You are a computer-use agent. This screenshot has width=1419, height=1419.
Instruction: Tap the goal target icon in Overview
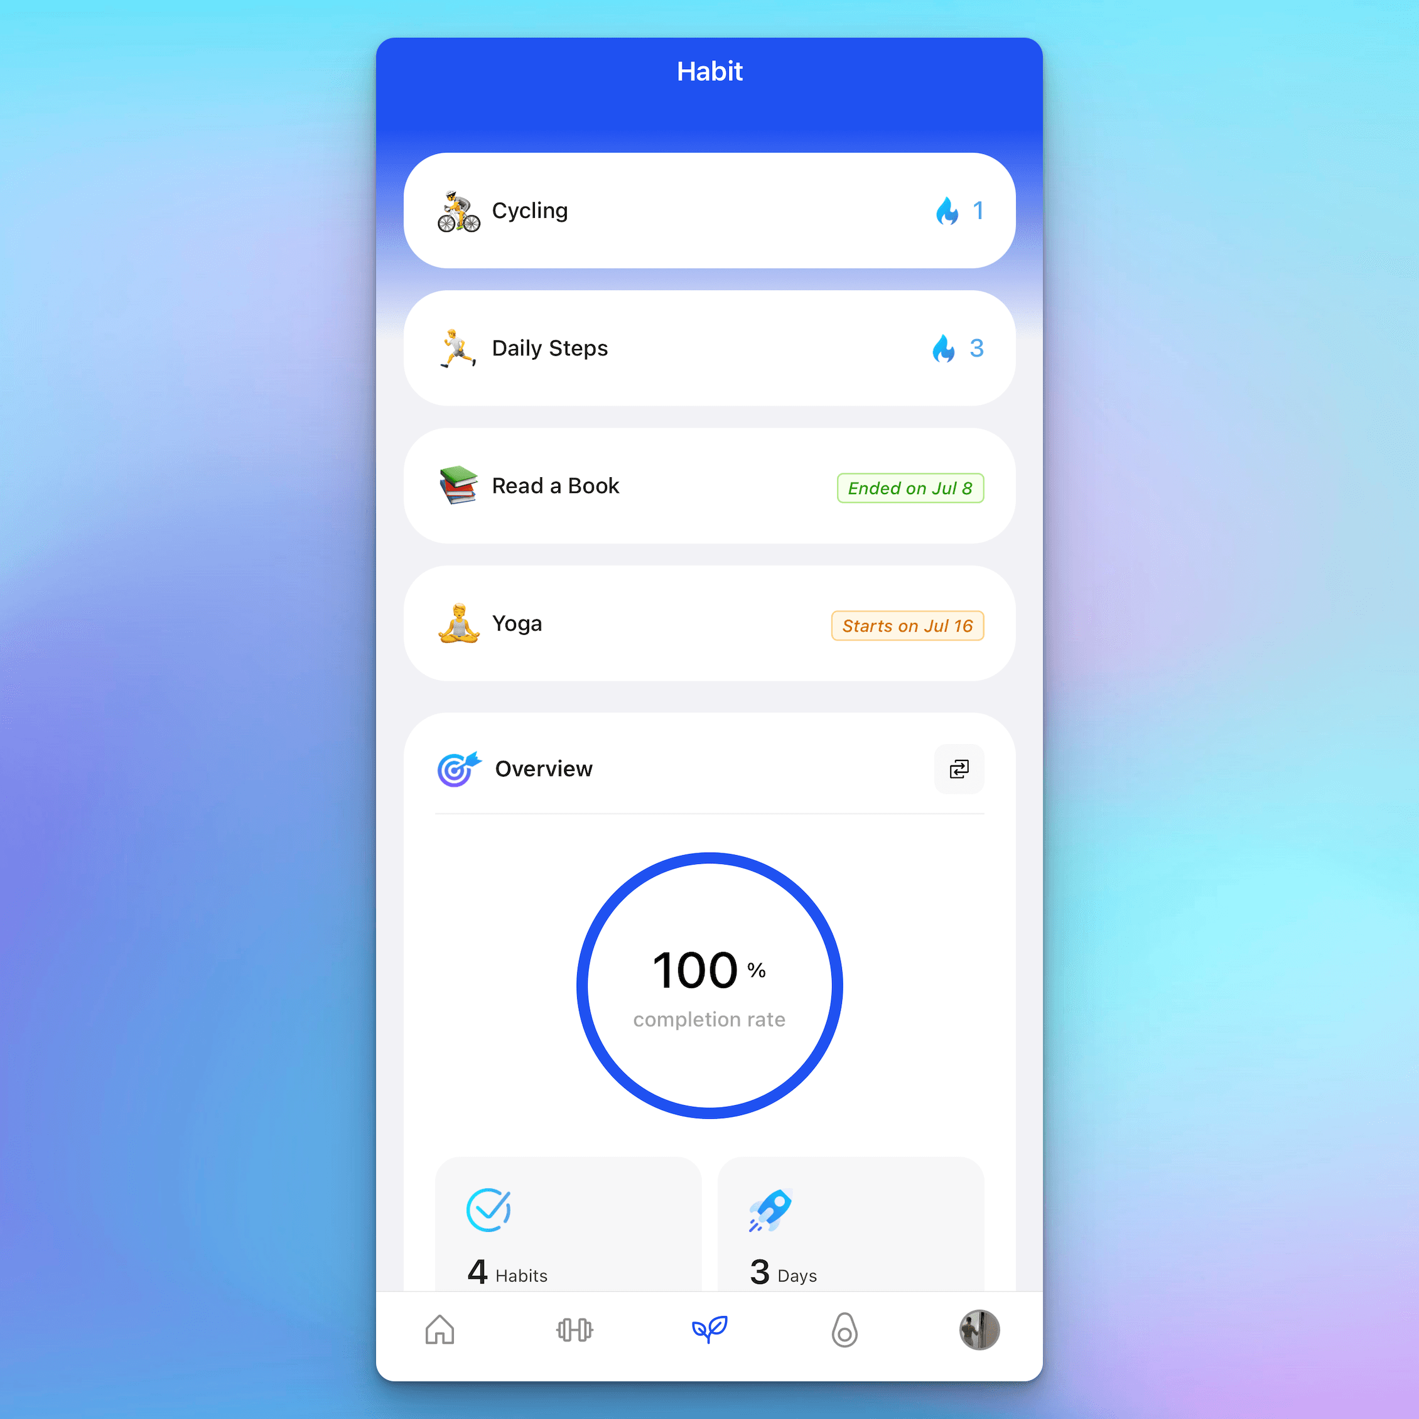click(x=455, y=768)
